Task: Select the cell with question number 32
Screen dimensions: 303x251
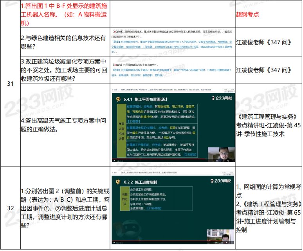Action: (10, 208)
